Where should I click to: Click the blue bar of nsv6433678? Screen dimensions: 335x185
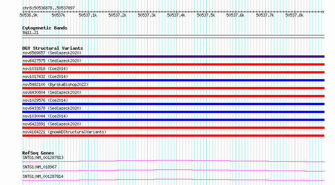(173, 112)
